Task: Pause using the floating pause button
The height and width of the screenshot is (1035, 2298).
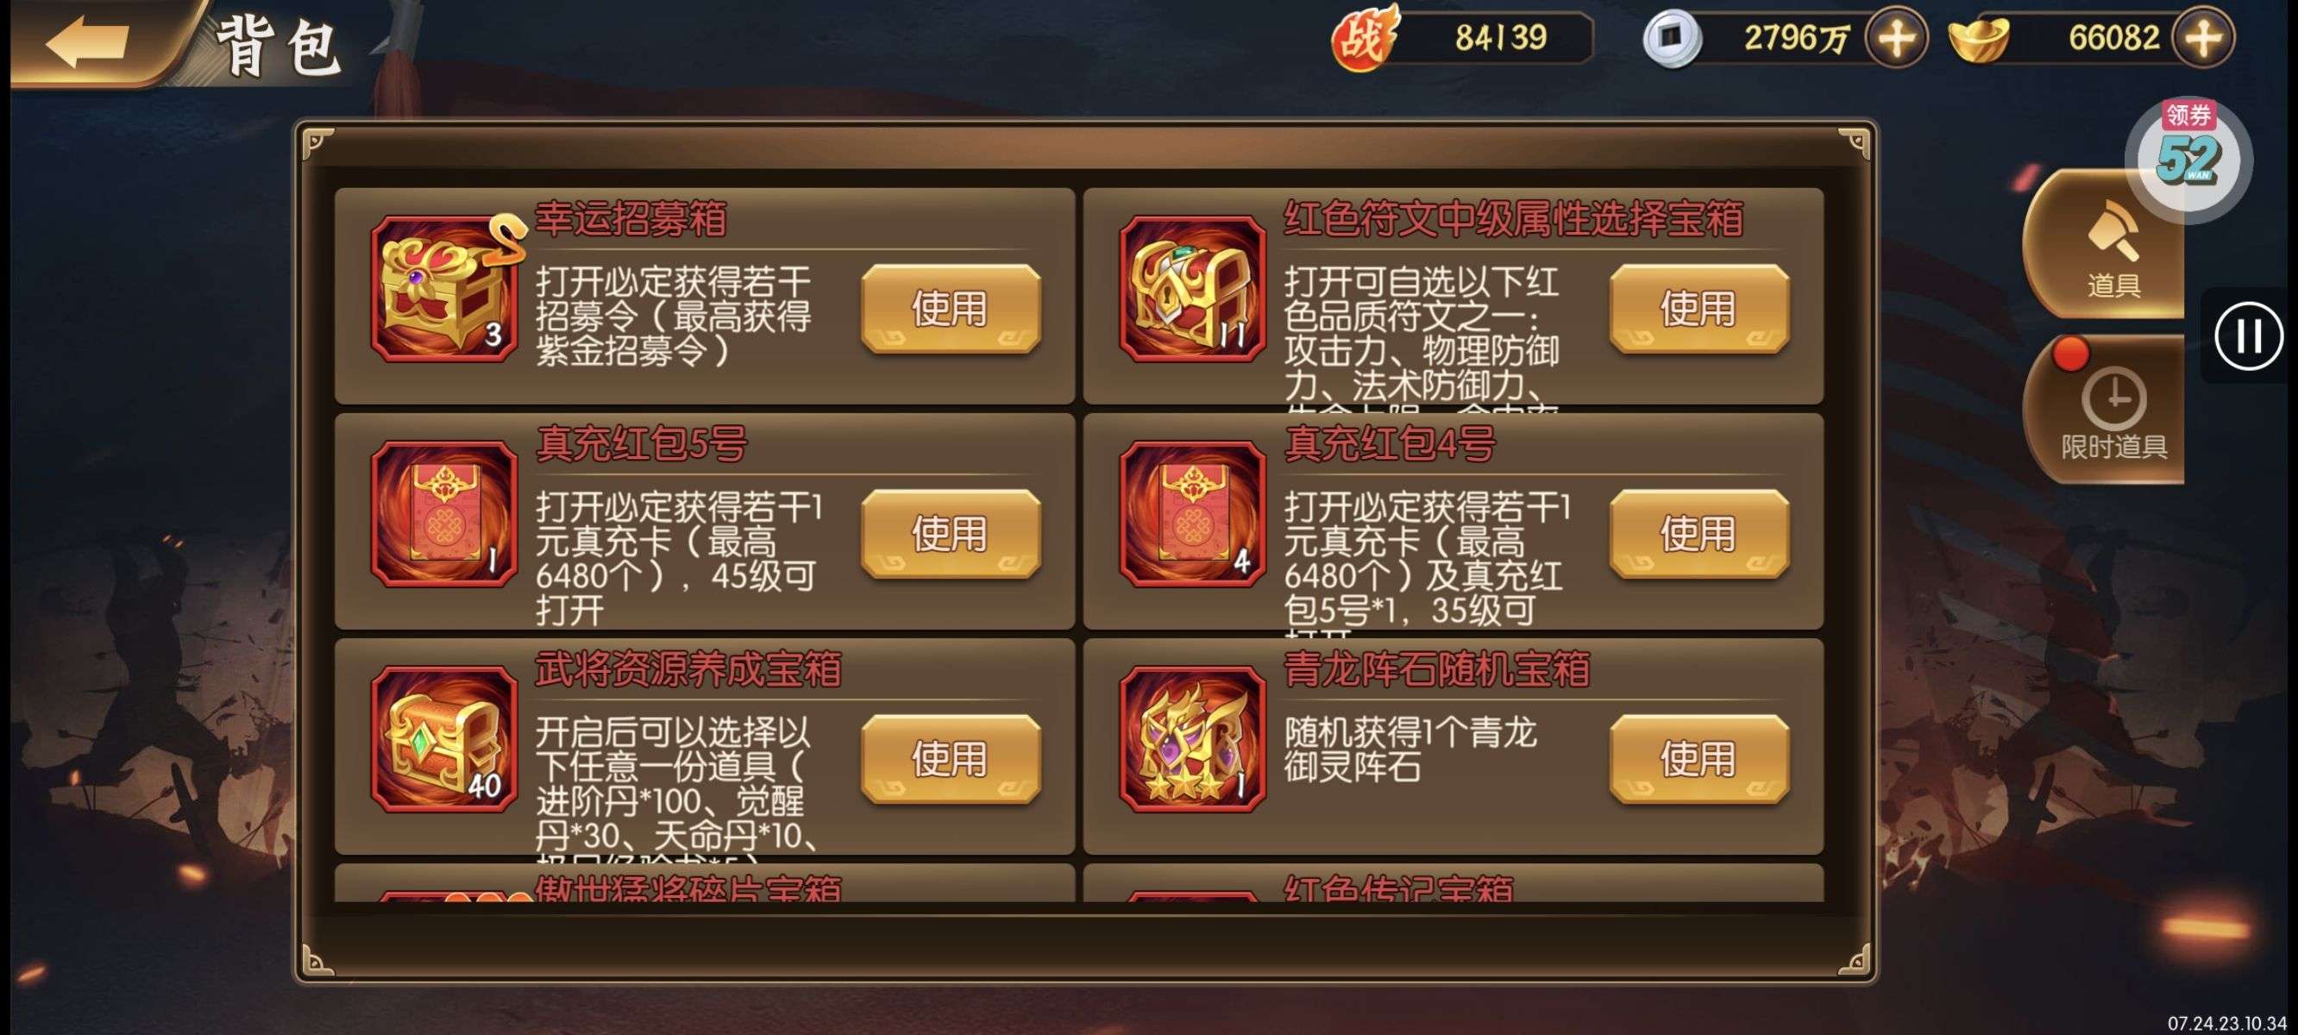Action: coord(2248,336)
